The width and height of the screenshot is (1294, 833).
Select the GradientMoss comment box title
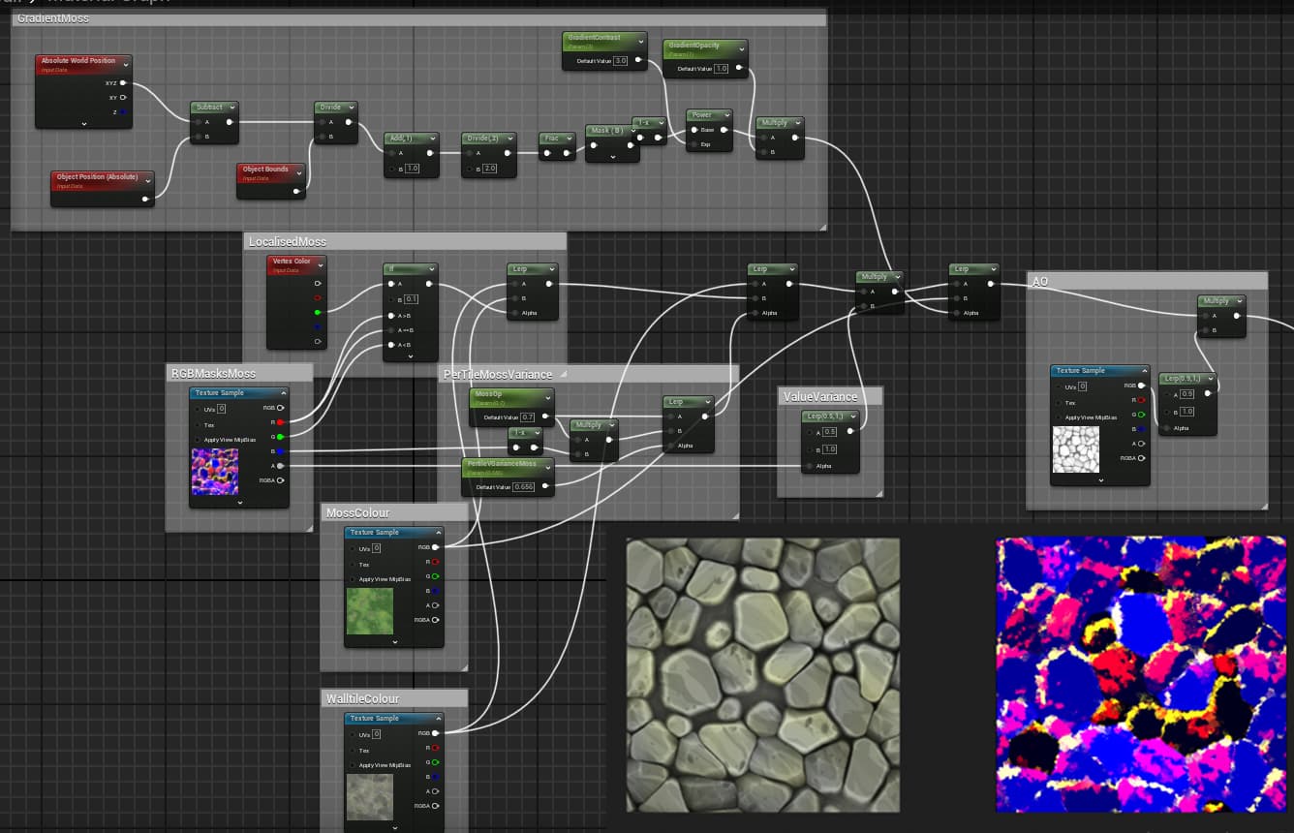(x=53, y=18)
